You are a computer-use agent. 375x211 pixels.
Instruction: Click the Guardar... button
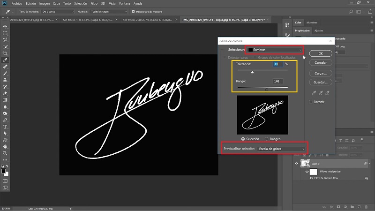coord(321,82)
